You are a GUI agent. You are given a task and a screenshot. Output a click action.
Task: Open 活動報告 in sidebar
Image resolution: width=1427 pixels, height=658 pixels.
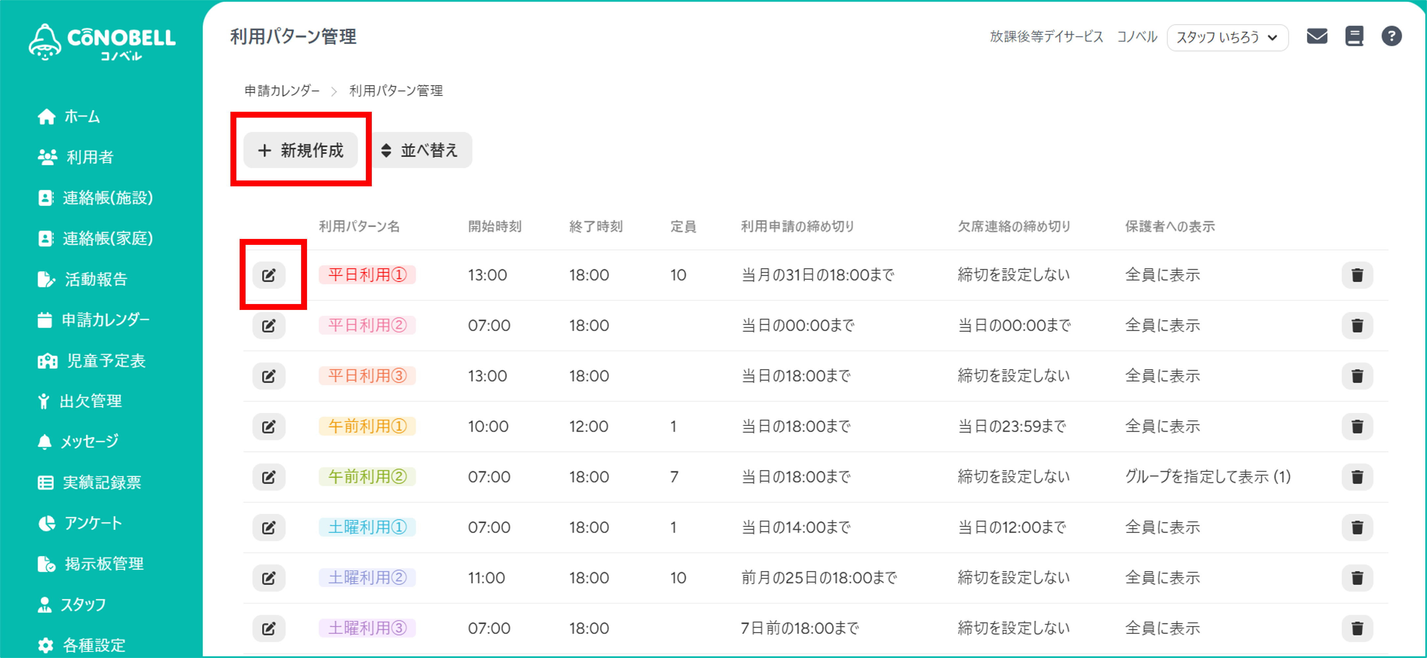tap(83, 279)
